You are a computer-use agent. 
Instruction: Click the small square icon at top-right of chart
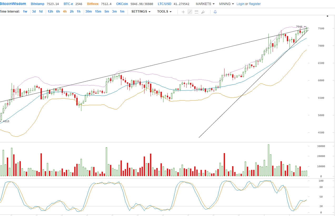pos(327,16)
